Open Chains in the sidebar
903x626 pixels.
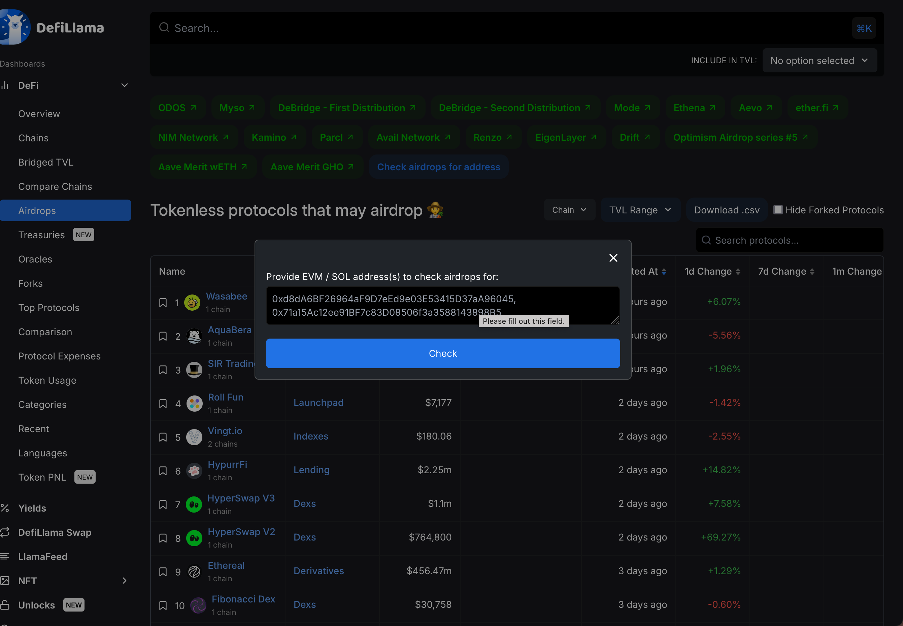point(33,138)
